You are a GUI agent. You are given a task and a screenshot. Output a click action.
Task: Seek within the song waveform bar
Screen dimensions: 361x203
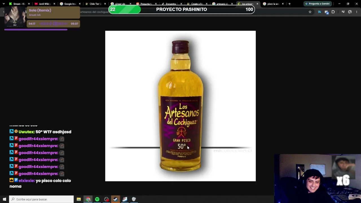pyautogui.click(x=54, y=24)
